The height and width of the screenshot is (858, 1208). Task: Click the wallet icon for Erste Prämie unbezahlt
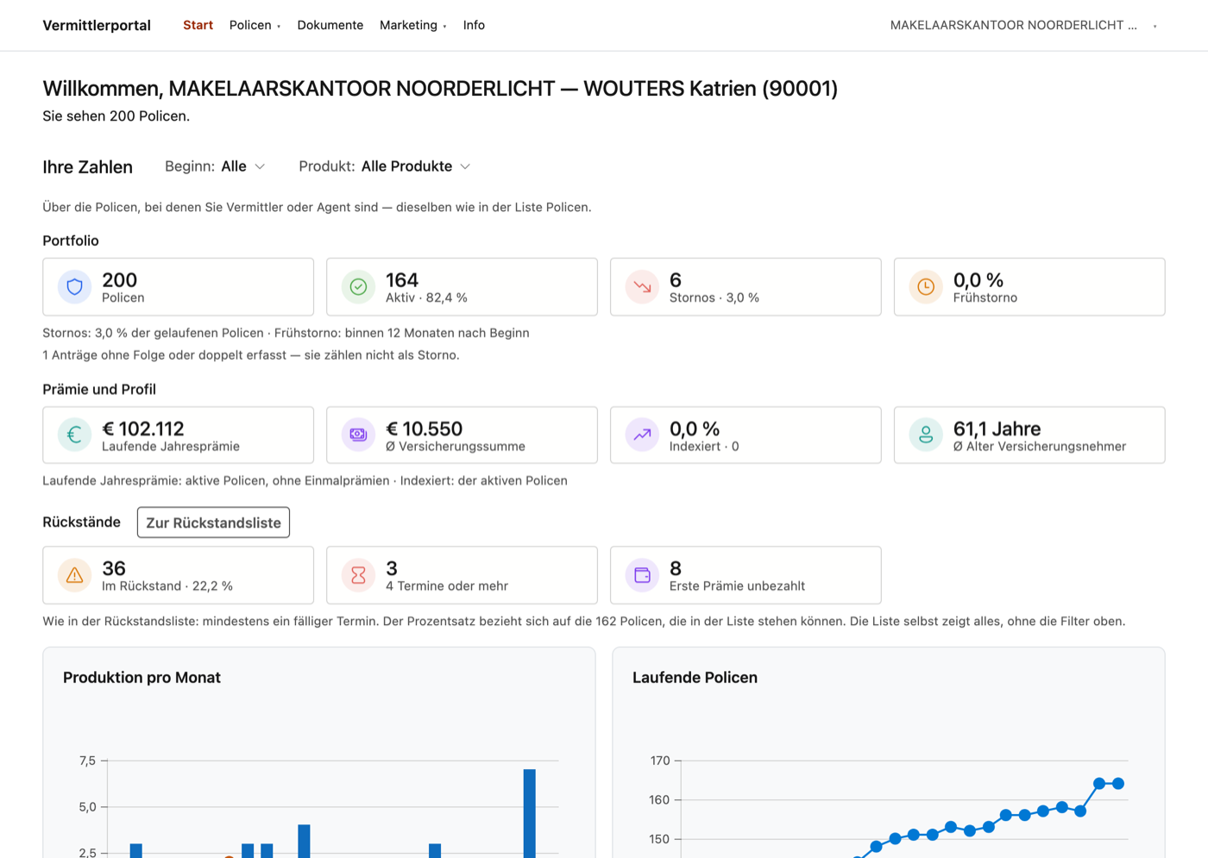(x=643, y=575)
